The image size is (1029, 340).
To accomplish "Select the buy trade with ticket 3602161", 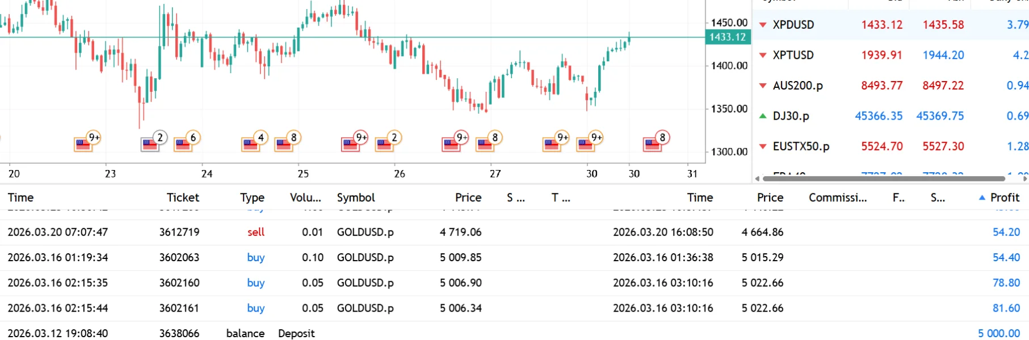I will 179,308.
